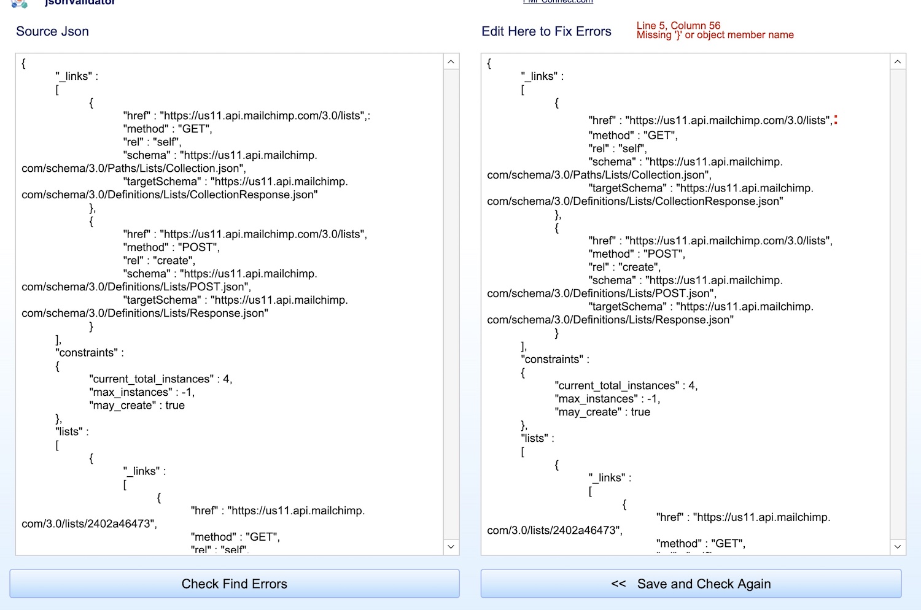Click 'CollectionResponse.json' line in Edit Here pane
This screenshot has height=610, width=921.
[635, 201]
